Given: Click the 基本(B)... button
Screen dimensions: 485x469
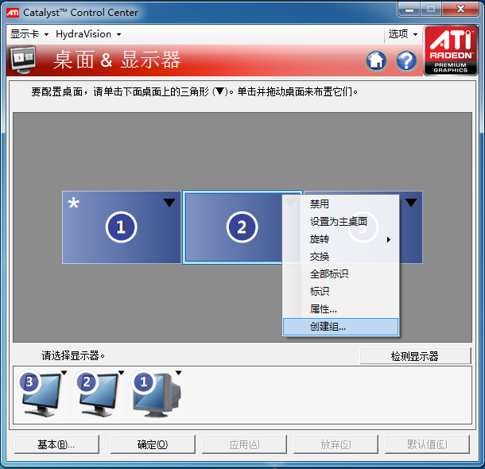Looking at the screenshot, I should point(57,444).
